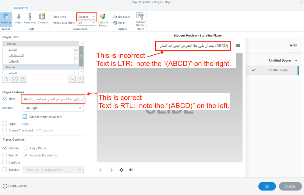Enable the Logo checkbox
304x195 pixels.
click(x=5, y=124)
